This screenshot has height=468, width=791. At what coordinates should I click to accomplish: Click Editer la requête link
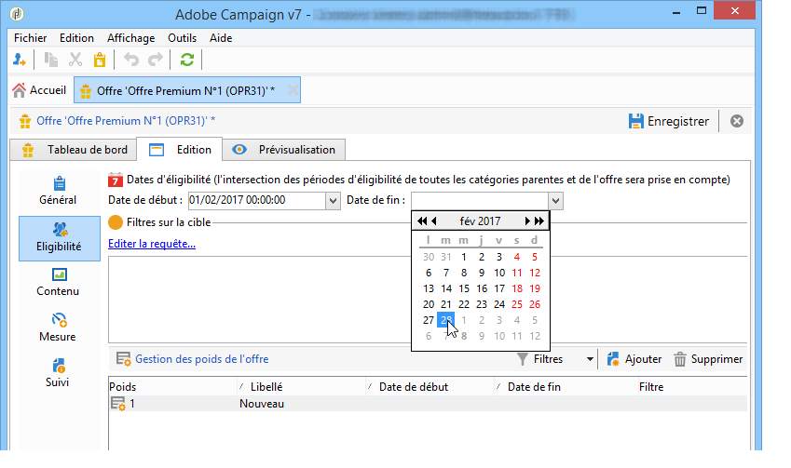point(152,244)
